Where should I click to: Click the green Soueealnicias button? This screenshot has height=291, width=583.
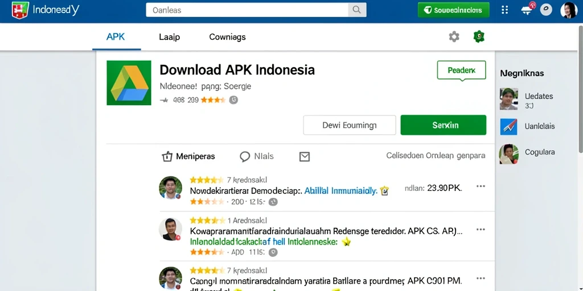pos(454,10)
